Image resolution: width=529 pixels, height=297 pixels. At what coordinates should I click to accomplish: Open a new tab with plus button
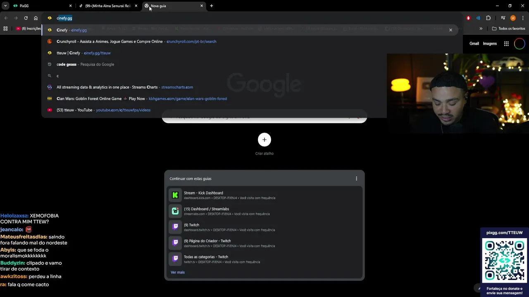212,6
